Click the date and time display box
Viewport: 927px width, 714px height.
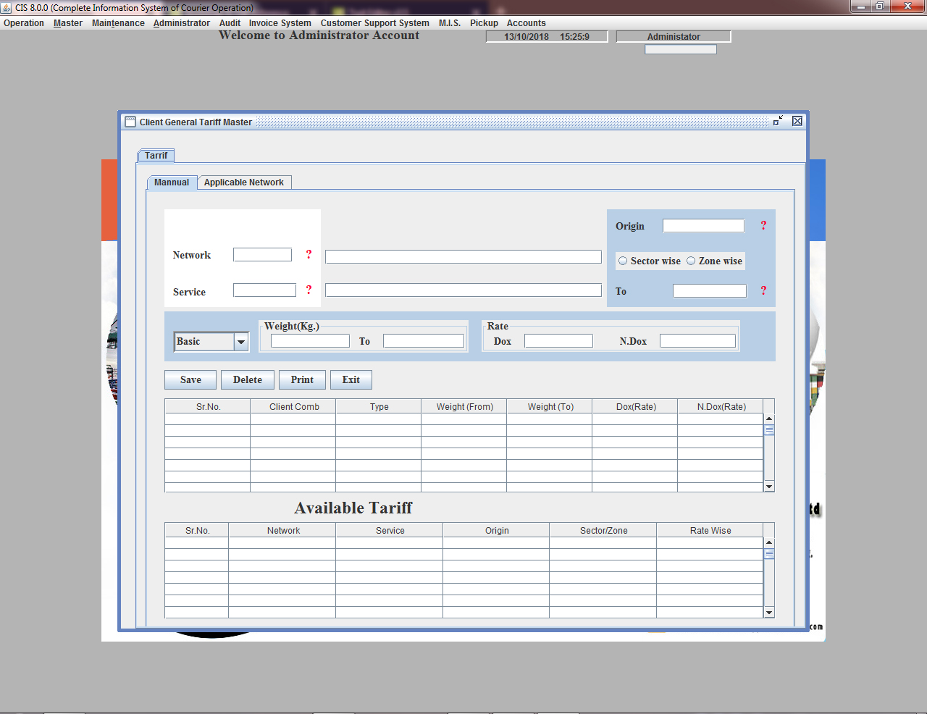(547, 37)
